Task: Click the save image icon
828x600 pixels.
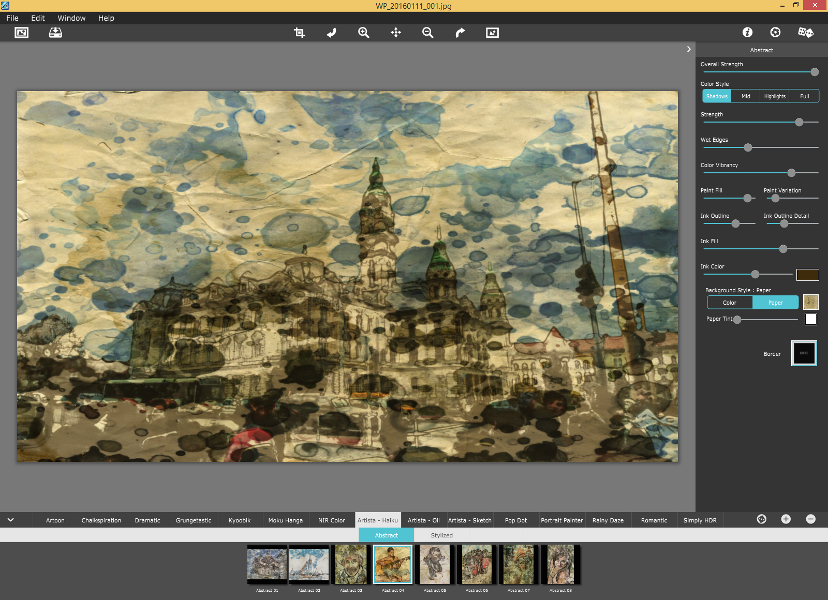Action: [55, 33]
